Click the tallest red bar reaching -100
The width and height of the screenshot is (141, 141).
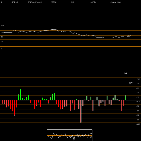(x=81, y=111)
